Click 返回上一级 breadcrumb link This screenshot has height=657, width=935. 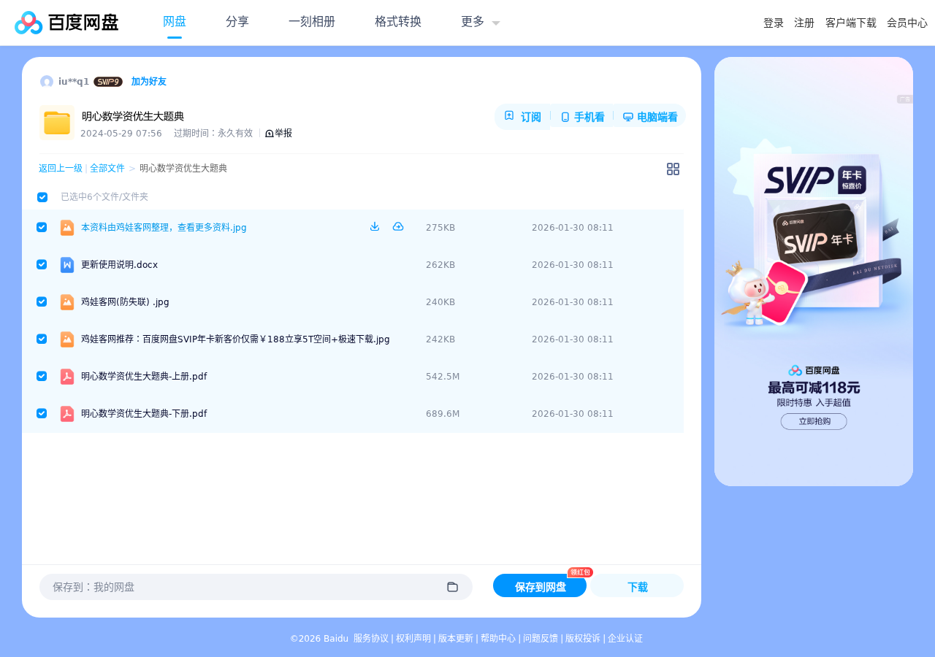pos(61,169)
